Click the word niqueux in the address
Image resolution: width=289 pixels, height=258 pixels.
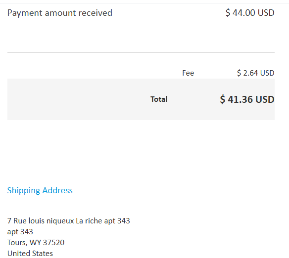click(60, 221)
